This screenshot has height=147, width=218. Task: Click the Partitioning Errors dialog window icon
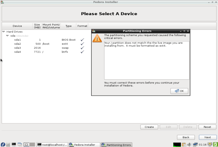(x=94, y=31)
